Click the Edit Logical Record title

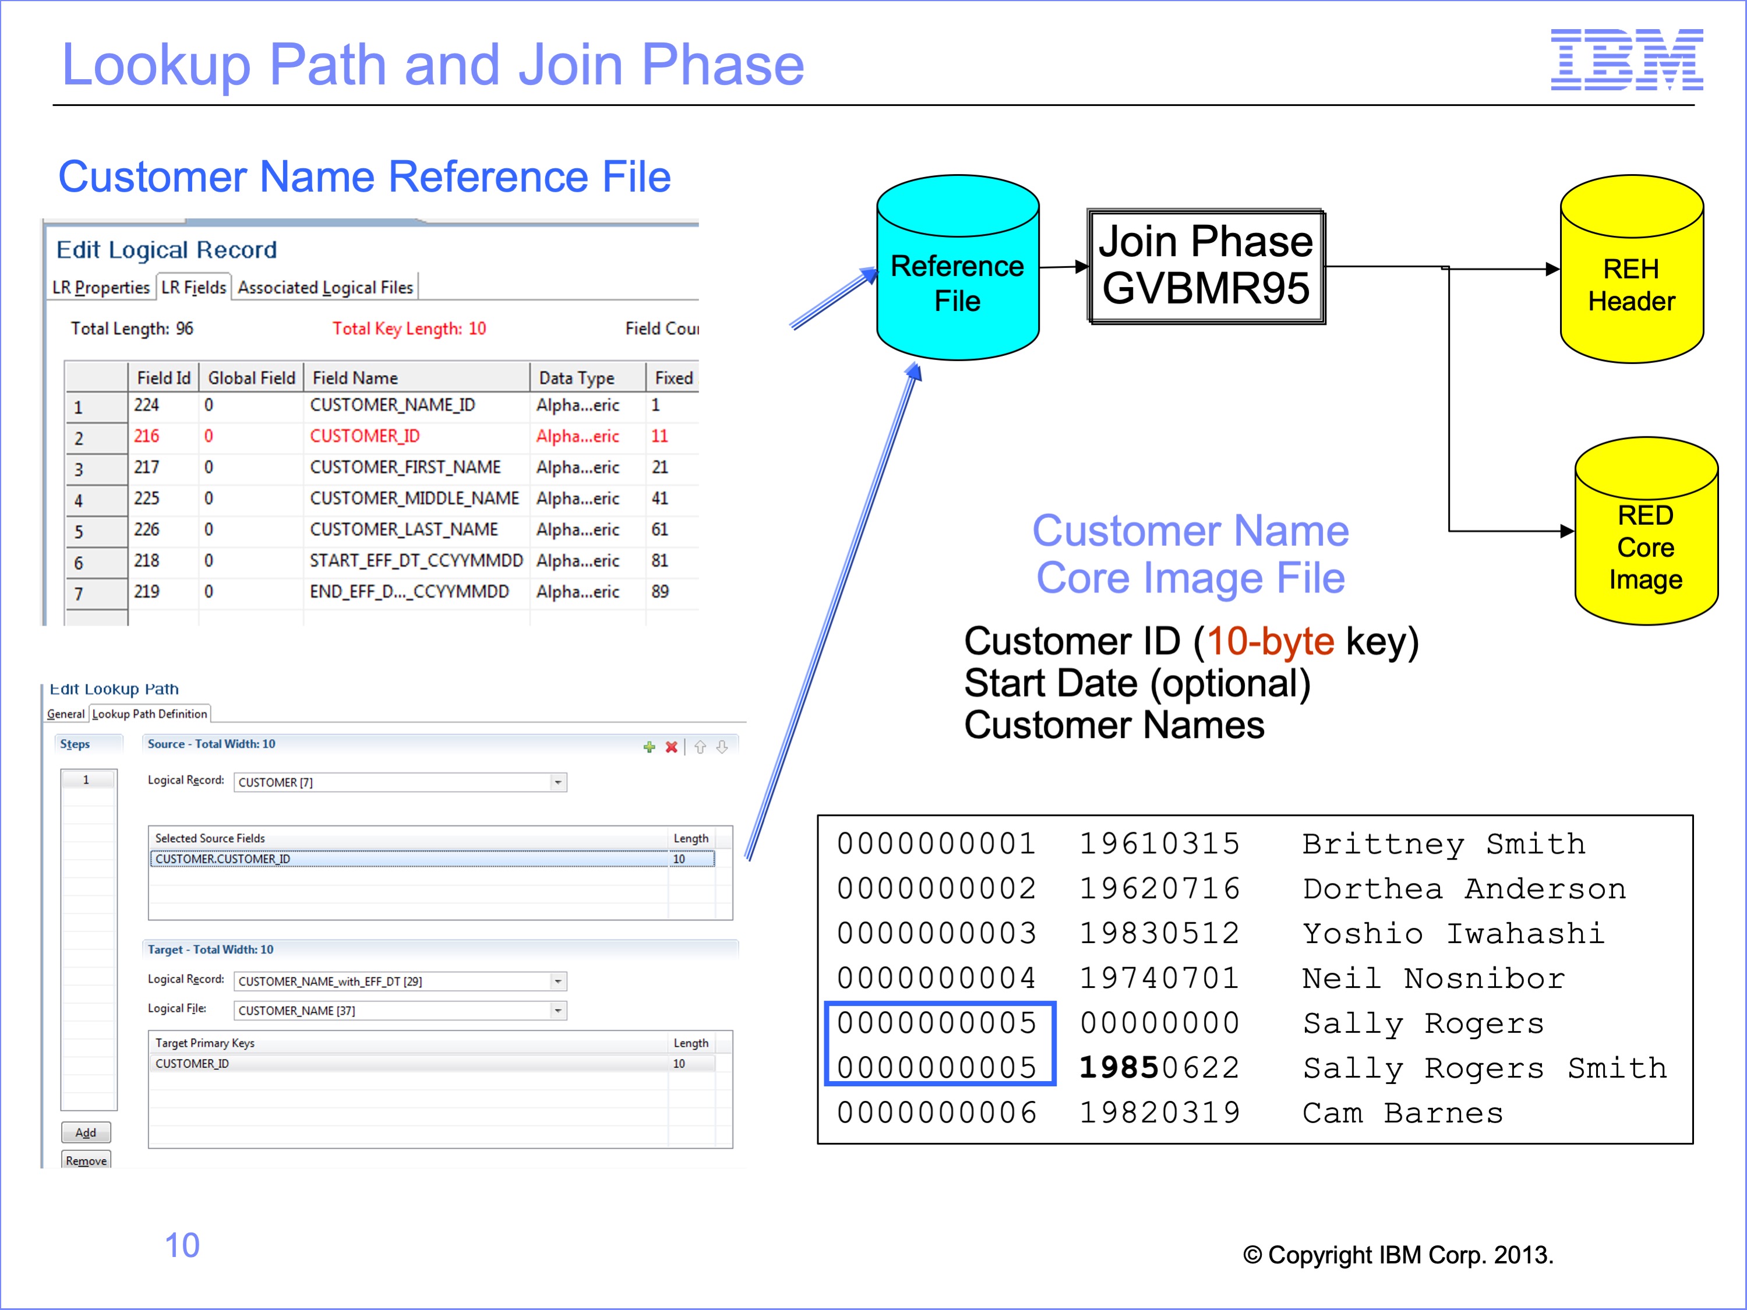167,249
